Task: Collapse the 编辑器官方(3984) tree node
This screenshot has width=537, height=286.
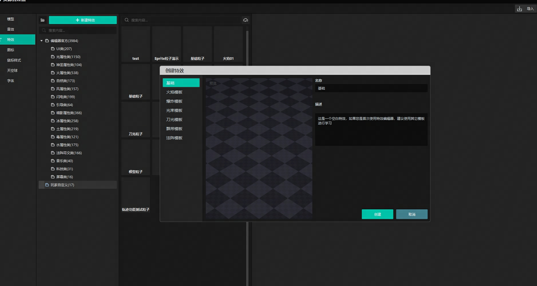Action: coord(42,41)
